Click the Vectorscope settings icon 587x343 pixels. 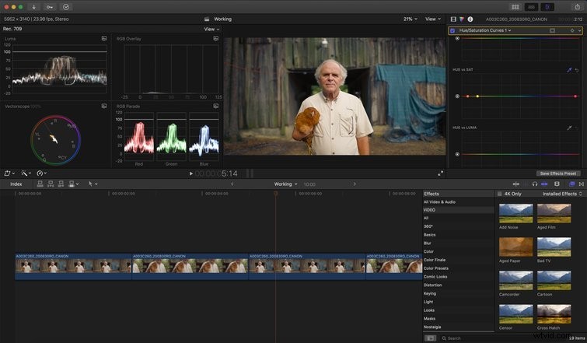tap(104, 107)
